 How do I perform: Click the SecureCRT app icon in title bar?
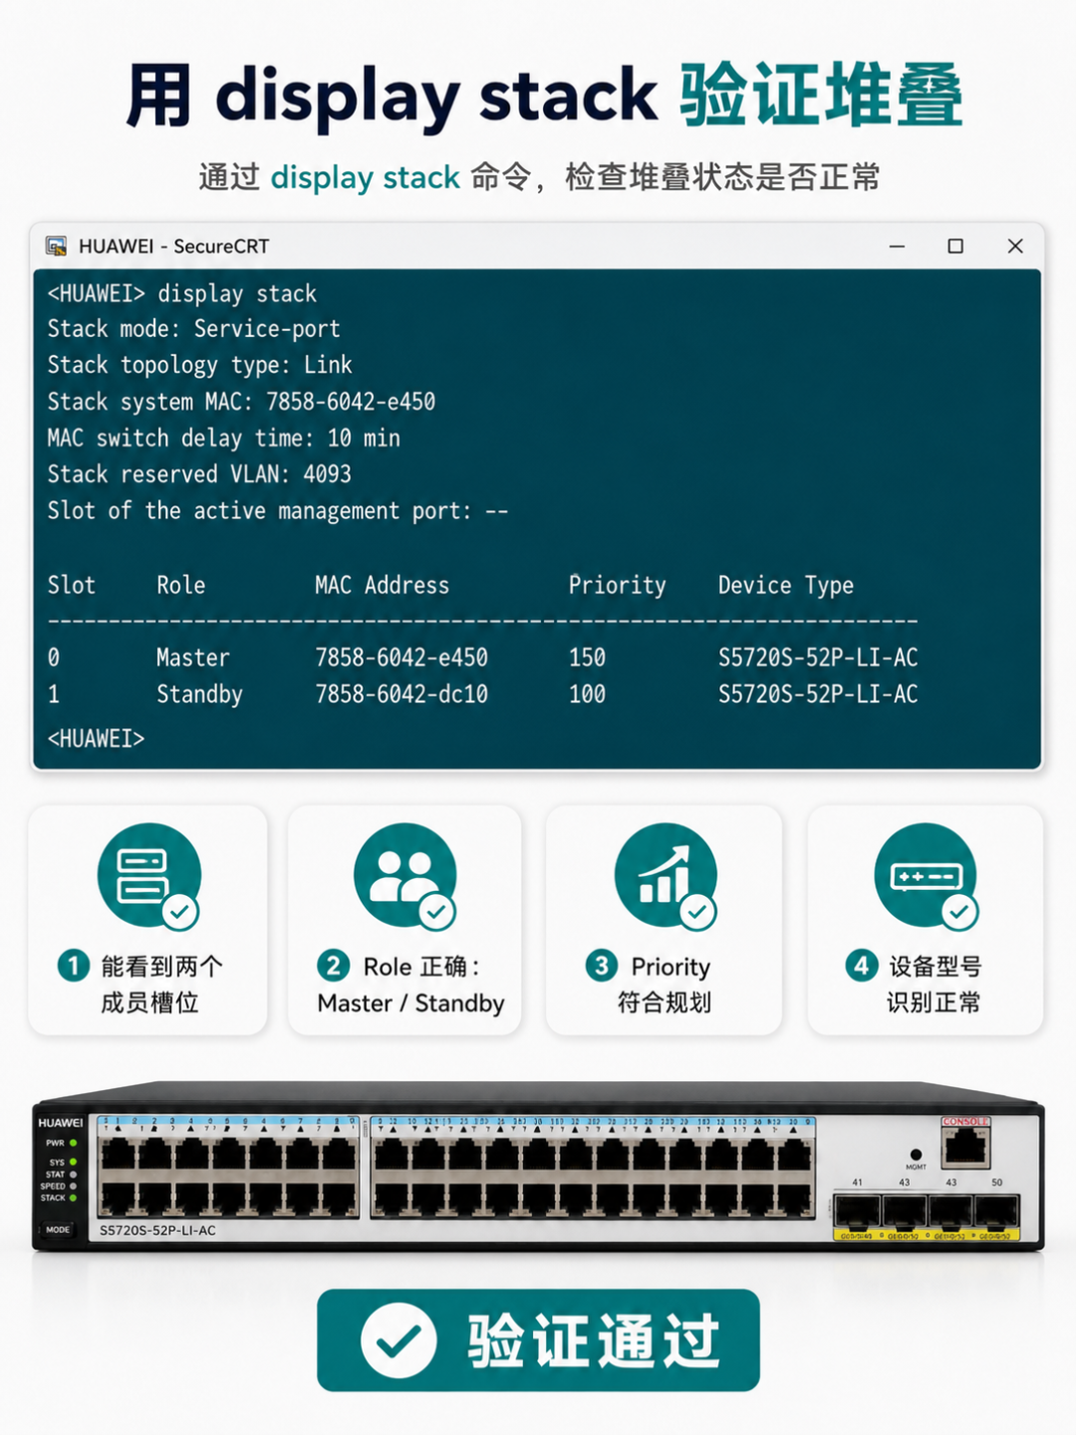tap(56, 246)
